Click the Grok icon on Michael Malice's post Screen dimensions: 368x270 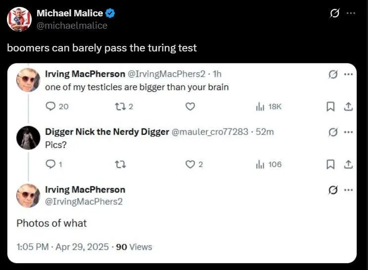click(334, 13)
